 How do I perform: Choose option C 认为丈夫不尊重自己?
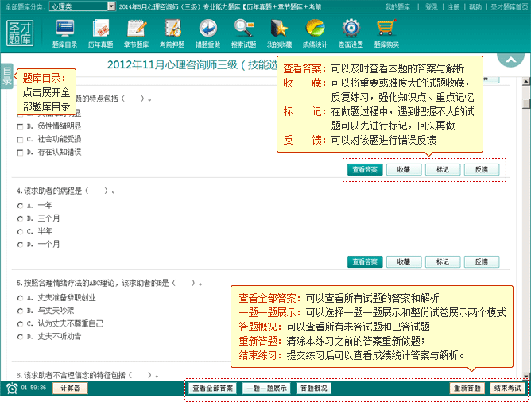tap(20, 323)
